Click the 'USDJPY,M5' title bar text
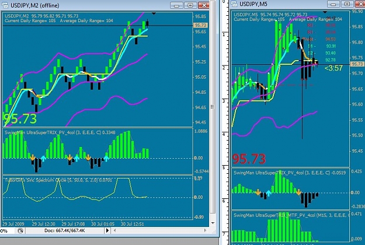The width and height of the screenshot is (365, 245). [253, 3]
